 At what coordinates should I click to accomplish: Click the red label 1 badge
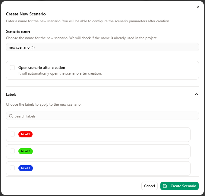pos(25,134)
